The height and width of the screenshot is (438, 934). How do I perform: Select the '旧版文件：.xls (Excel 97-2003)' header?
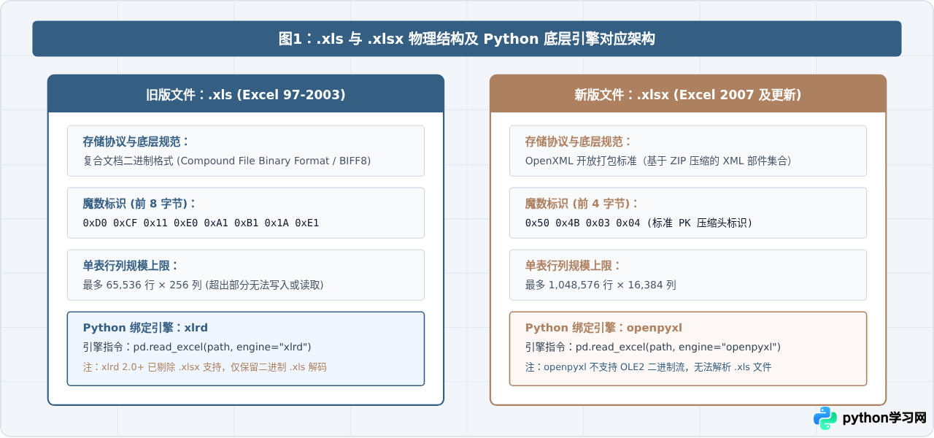point(246,95)
